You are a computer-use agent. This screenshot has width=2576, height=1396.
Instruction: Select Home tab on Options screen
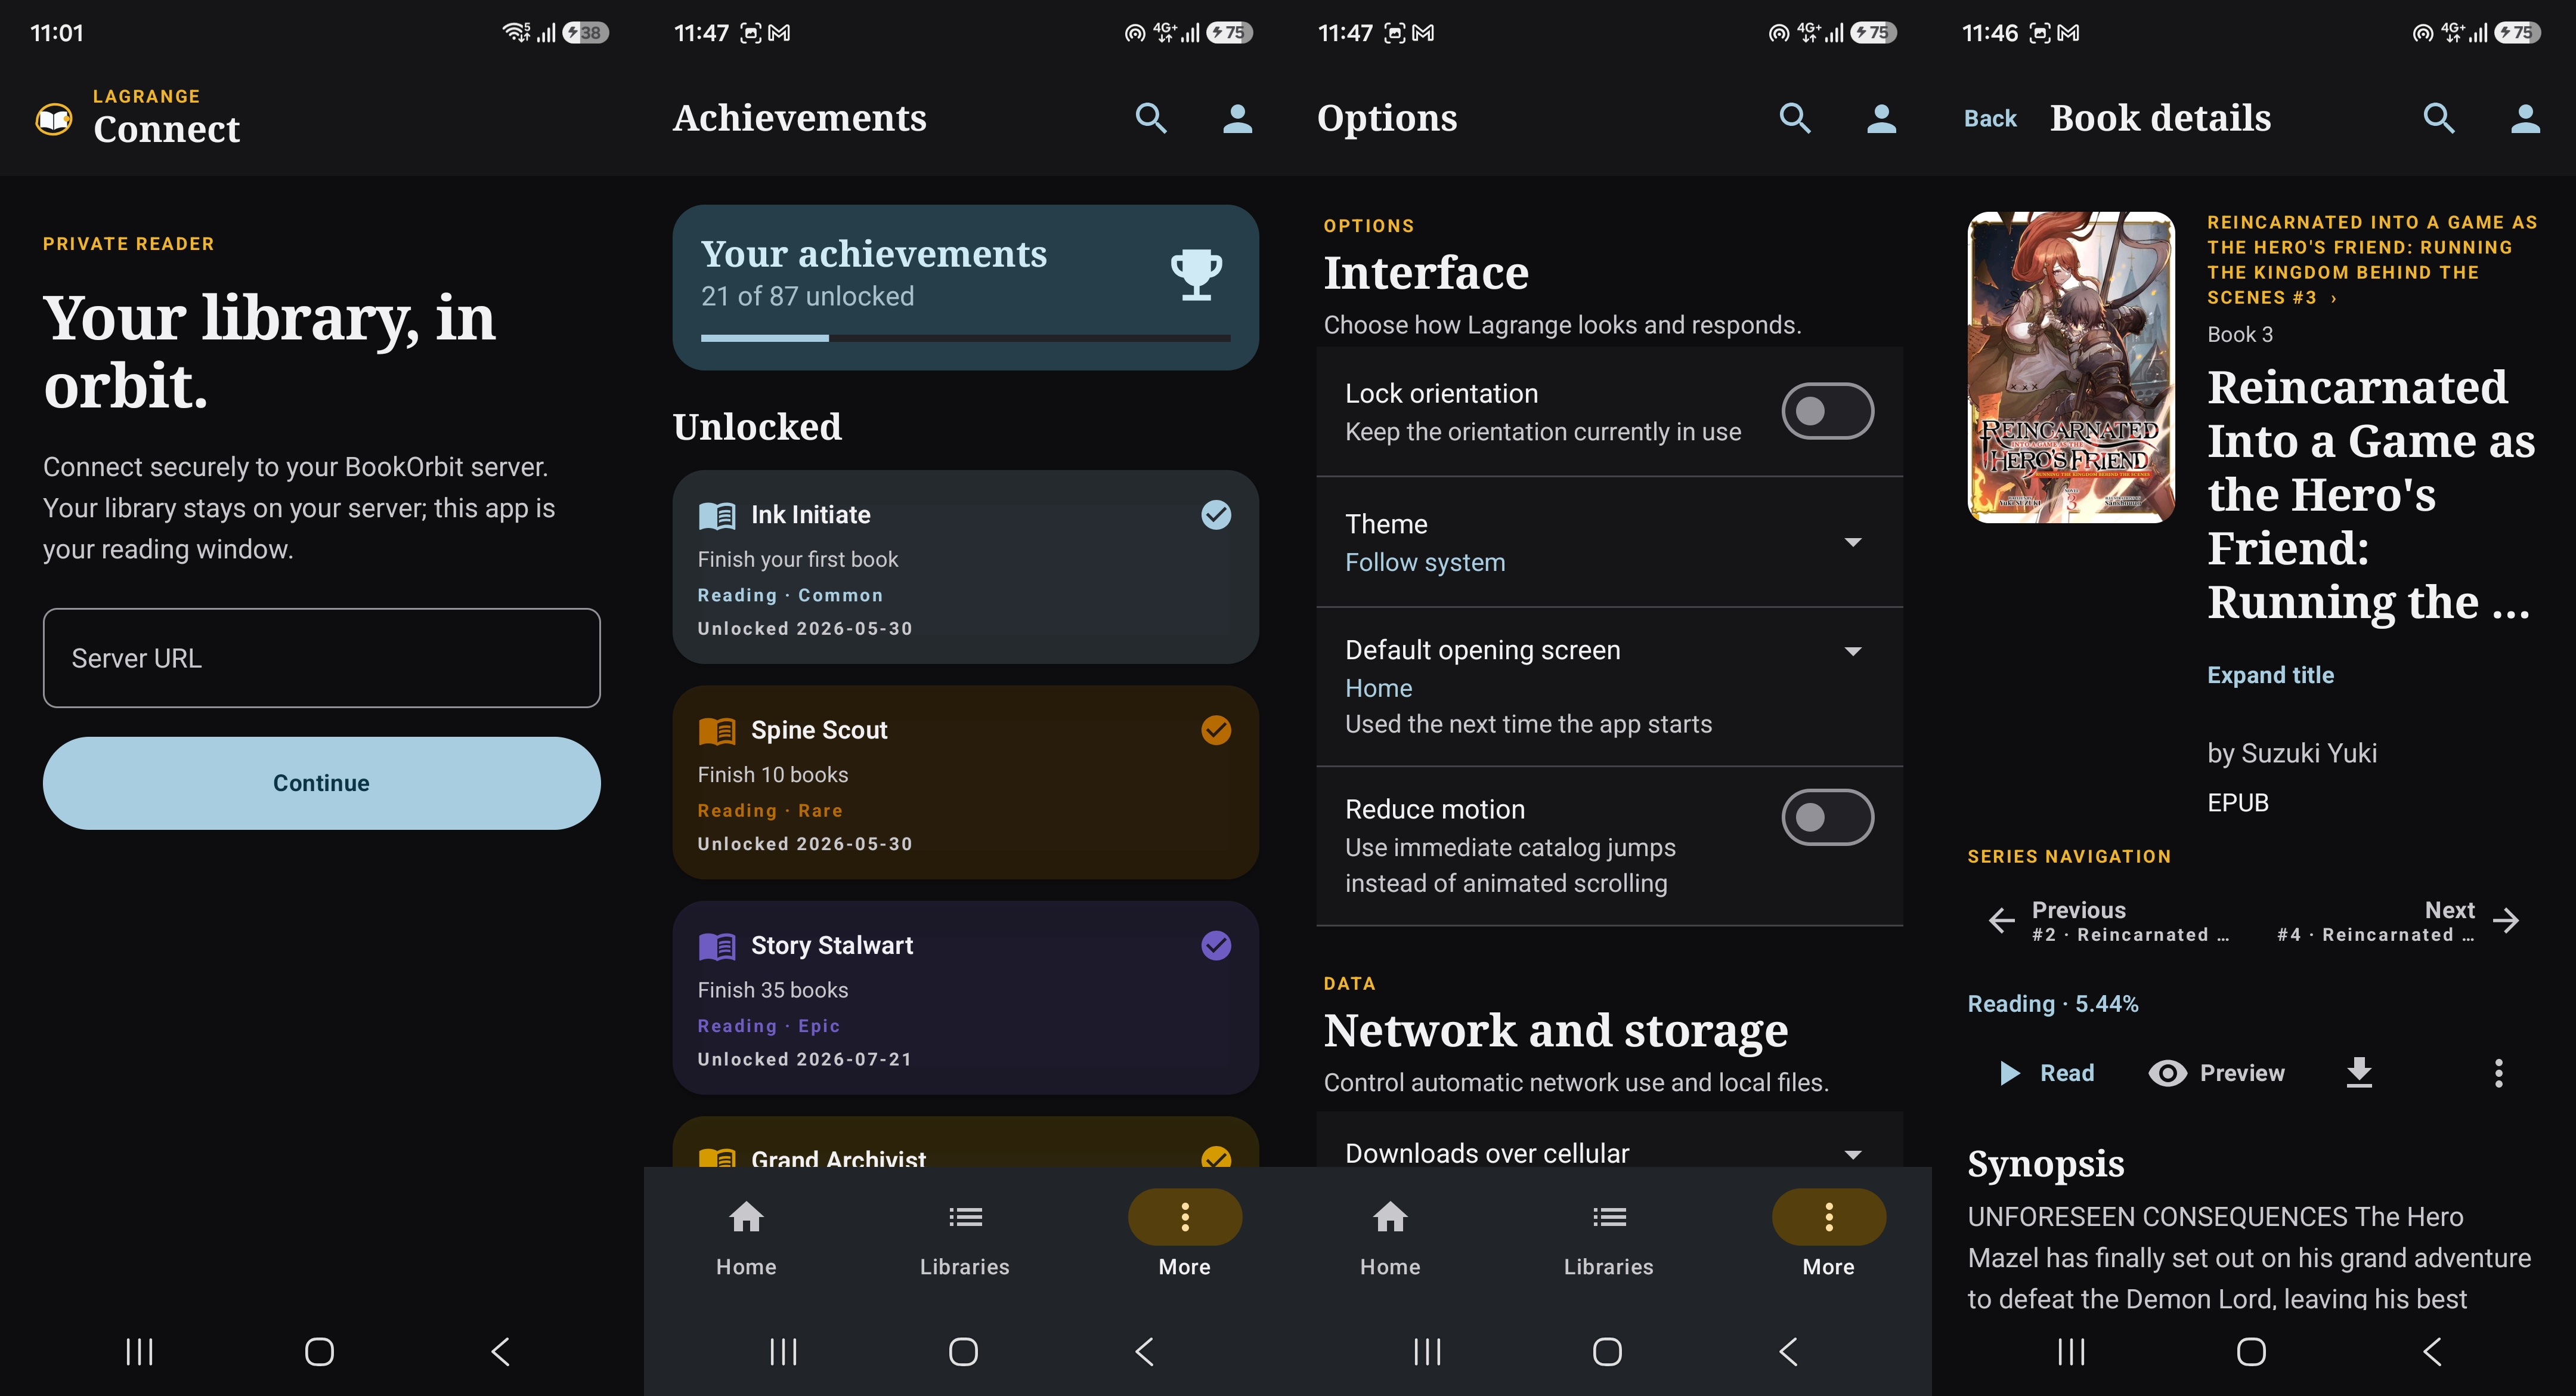tap(1390, 1239)
